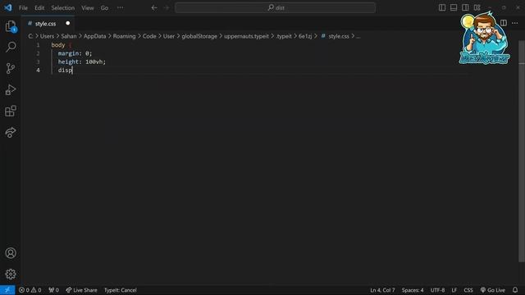Open the Explorer view in activity bar
The height and width of the screenshot is (295, 525).
11,26
